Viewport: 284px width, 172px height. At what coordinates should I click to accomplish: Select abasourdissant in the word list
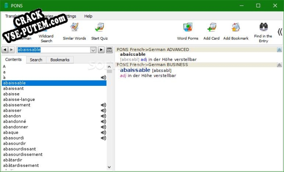(19, 149)
